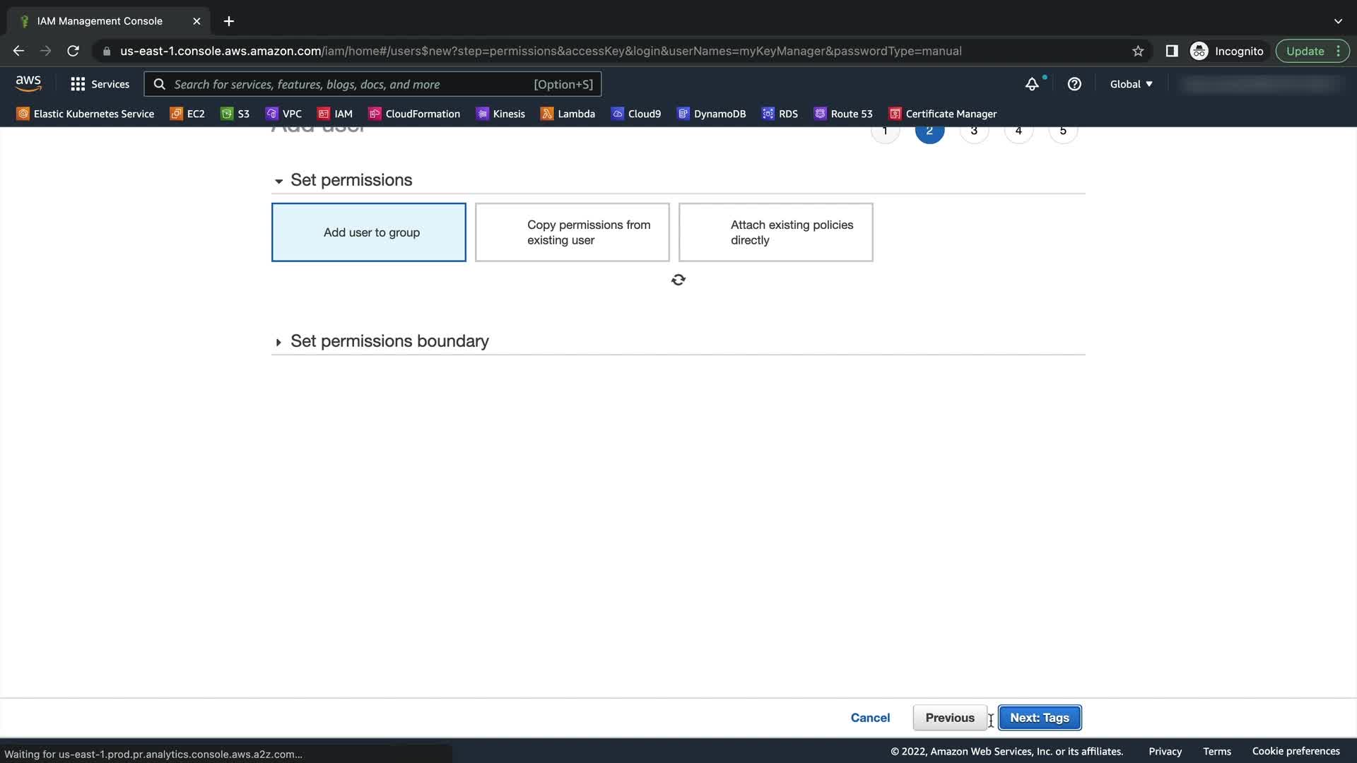Click the Cancel link
Screen dimensions: 1357x763
(x=870, y=718)
